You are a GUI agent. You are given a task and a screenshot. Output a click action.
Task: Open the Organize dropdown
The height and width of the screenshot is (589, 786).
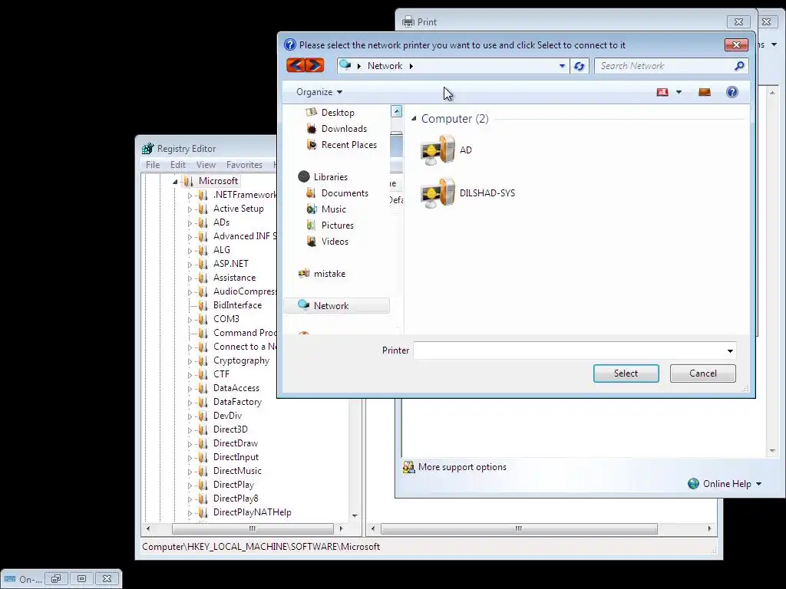[x=319, y=92]
